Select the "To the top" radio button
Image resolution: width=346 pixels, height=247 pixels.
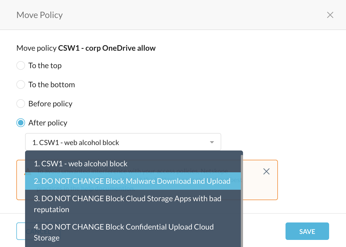coord(21,66)
